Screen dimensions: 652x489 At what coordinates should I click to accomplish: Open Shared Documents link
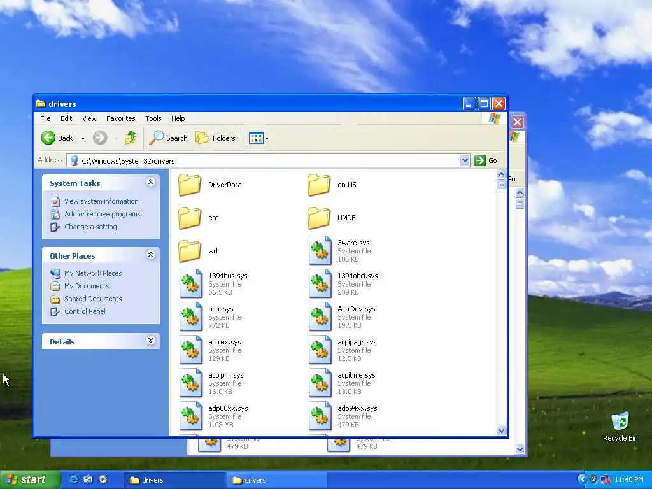click(x=93, y=299)
